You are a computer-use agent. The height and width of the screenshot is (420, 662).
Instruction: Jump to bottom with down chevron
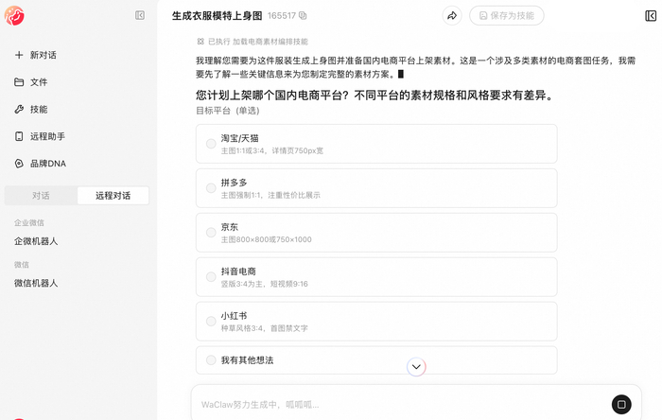[x=416, y=367]
